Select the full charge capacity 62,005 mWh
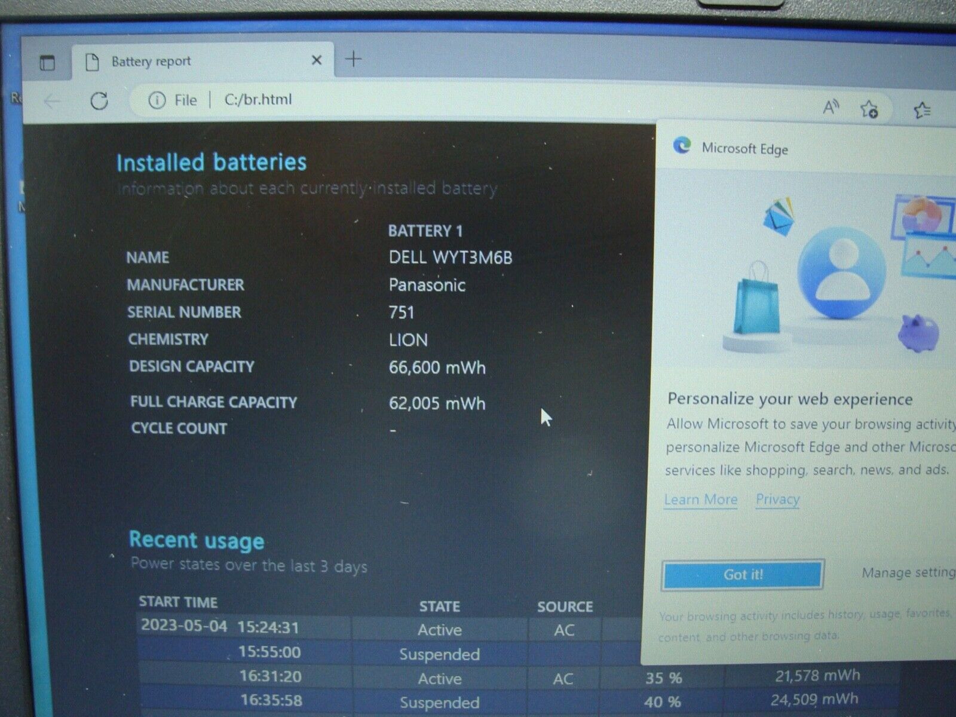Screen dimensions: 956x717 [437, 403]
